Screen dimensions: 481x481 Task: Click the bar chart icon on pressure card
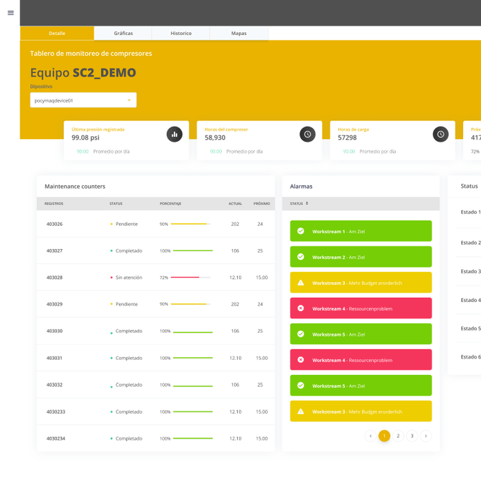[x=175, y=134]
